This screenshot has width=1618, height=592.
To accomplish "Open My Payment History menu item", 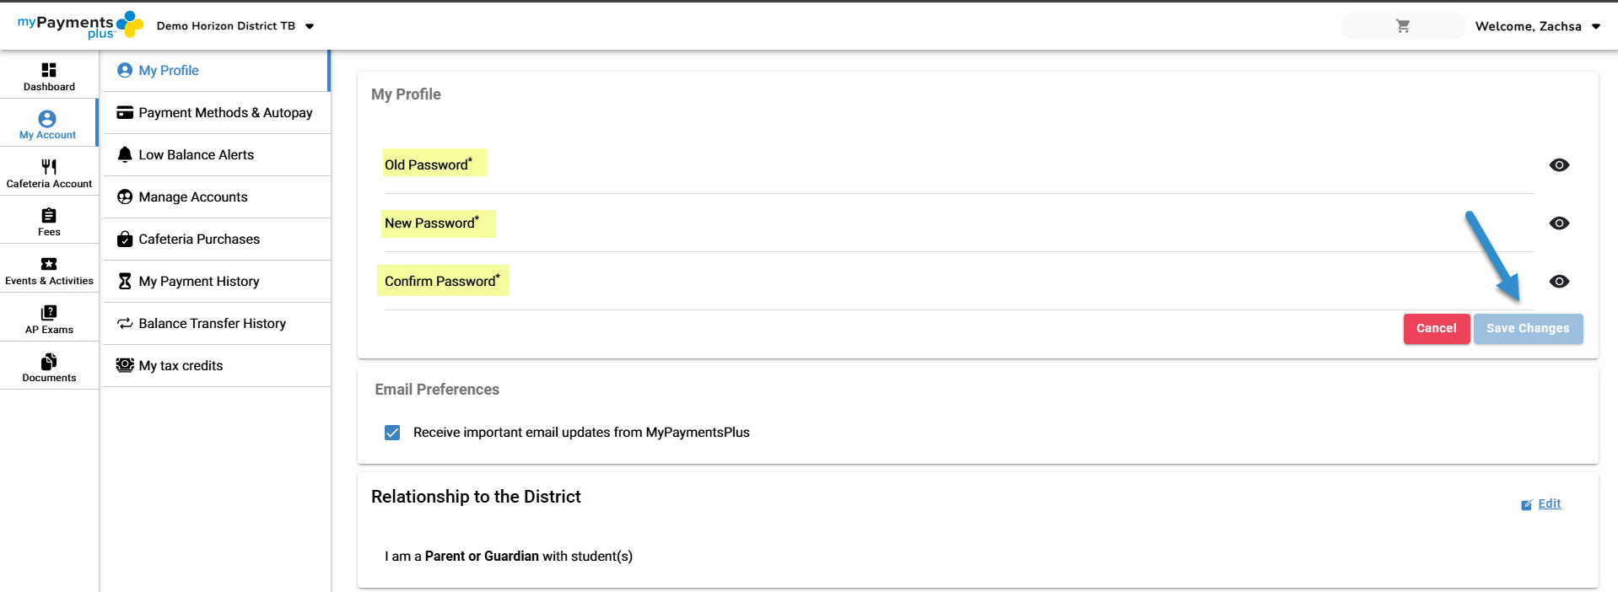I will [198, 282].
